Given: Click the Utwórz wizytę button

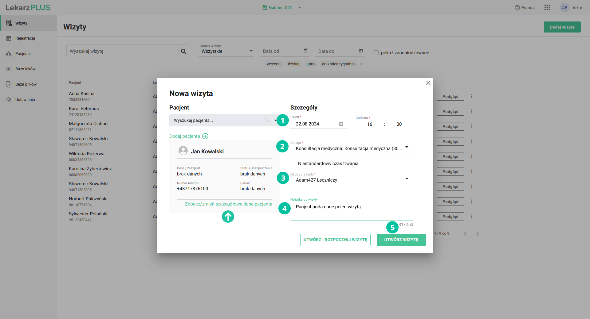Looking at the screenshot, I should pyautogui.click(x=401, y=240).
